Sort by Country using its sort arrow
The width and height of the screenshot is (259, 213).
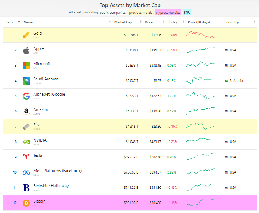coord(255,22)
